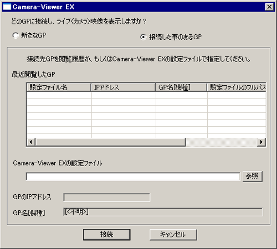Click the horizontal scrollbar thumb in list

pyautogui.click(x=110, y=142)
